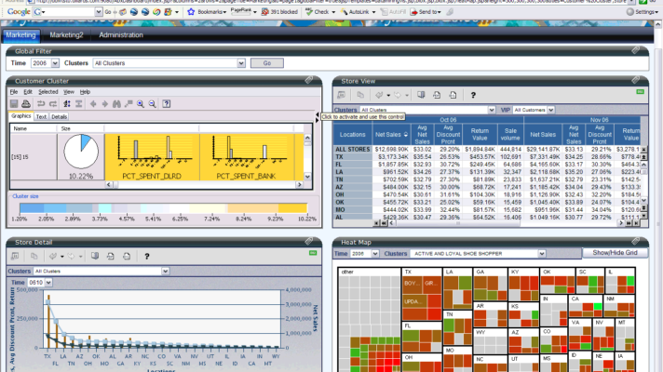Screen dimensions: 663x372
Task: Click the book icon in Store View toolbar
Action: point(421,95)
